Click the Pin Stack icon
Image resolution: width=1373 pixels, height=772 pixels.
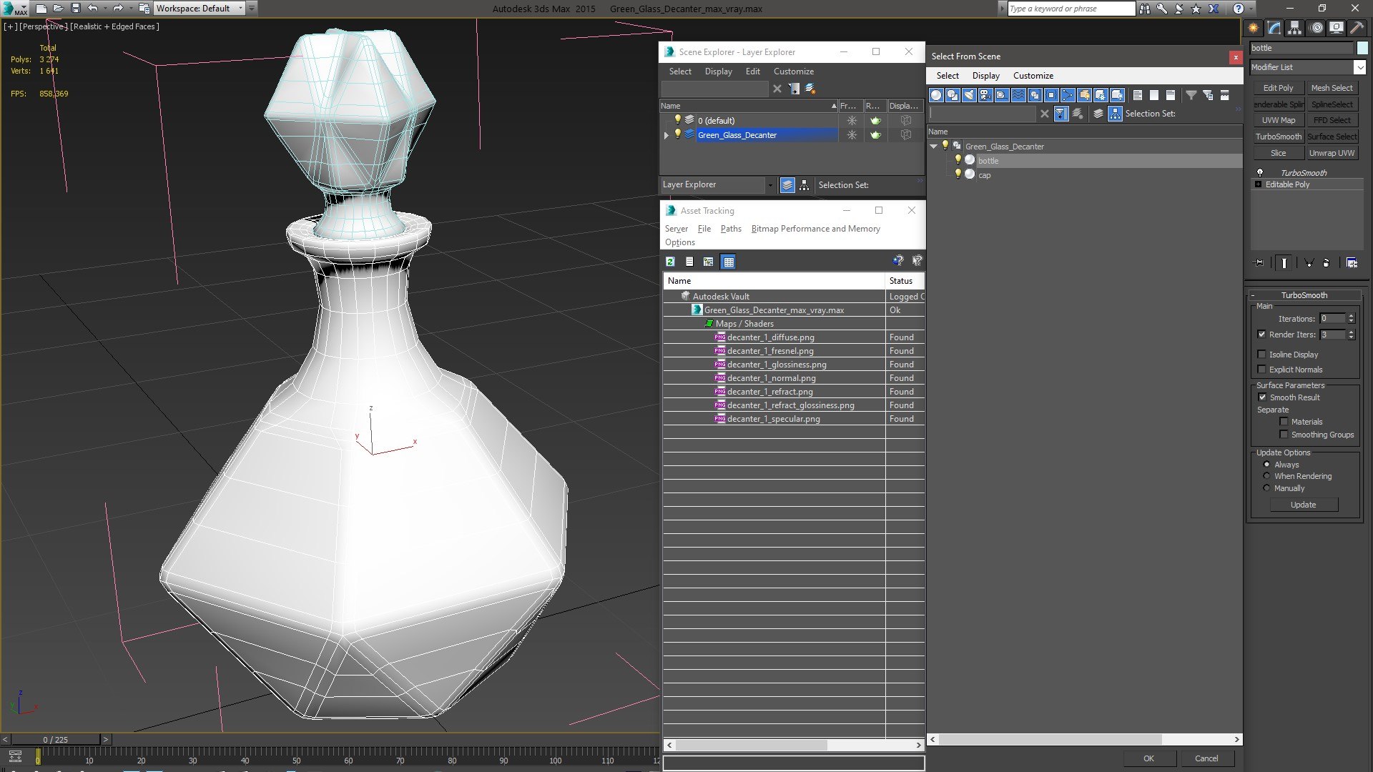click(x=1259, y=263)
